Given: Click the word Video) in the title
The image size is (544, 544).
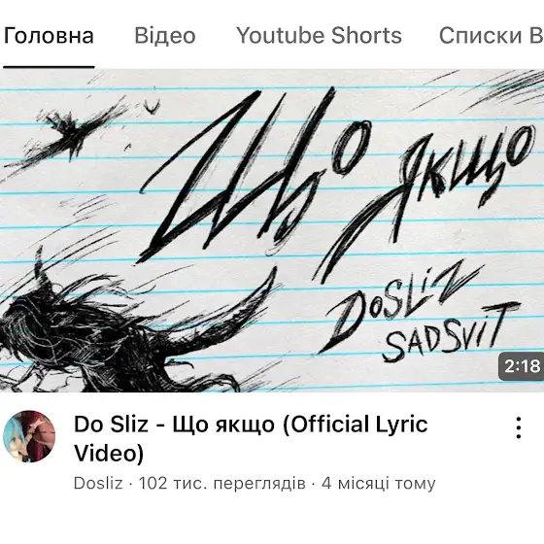Looking at the screenshot, I should point(109,453).
